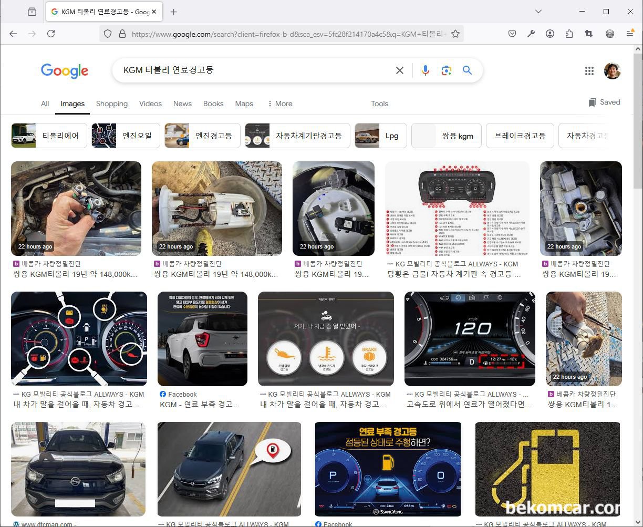Click the padlock site info icon
Image resolution: width=643 pixels, height=527 pixels.
122,34
